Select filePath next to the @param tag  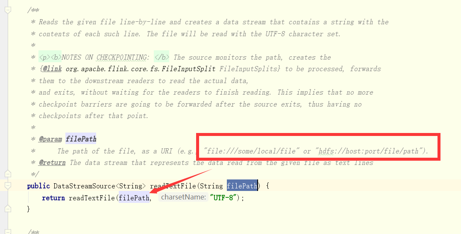click(x=81, y=139)
